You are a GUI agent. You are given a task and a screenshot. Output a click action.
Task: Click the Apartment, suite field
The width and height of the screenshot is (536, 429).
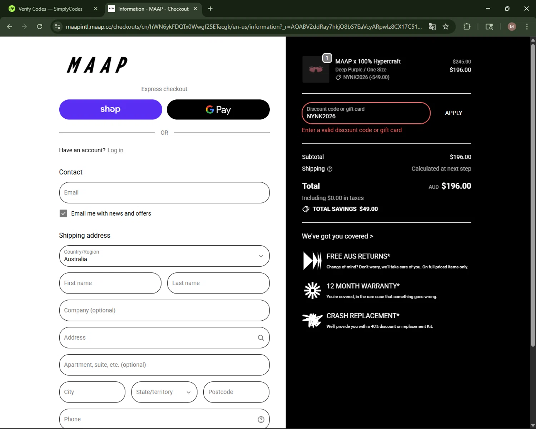164,365
